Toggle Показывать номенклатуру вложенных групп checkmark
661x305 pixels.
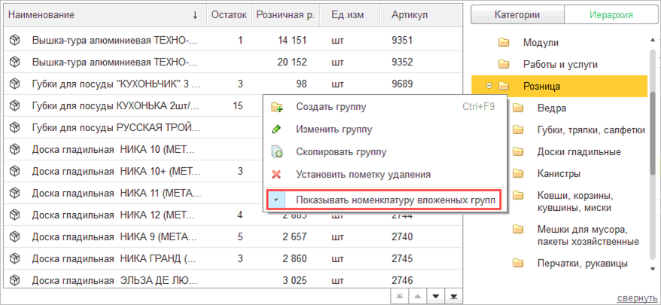[277, 200]
